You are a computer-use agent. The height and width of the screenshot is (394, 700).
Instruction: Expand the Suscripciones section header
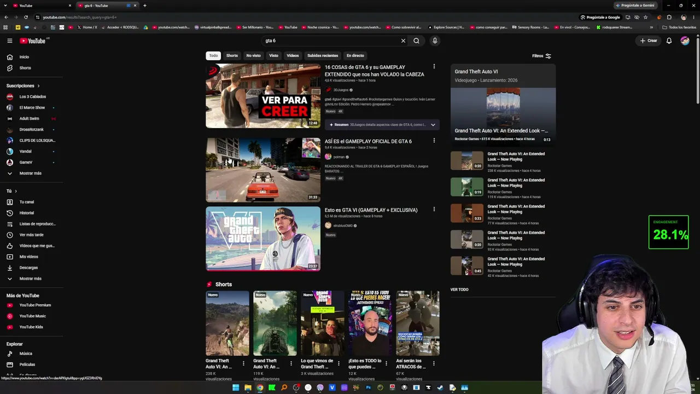click(23, 86)
